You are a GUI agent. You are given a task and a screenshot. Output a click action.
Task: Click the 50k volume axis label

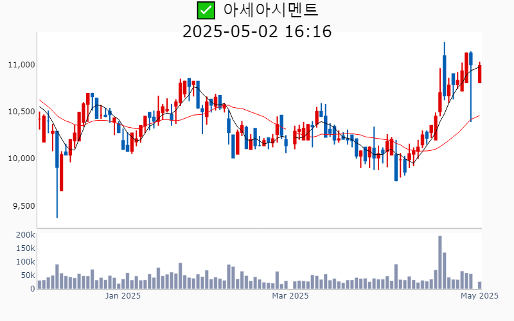[28, 275]
